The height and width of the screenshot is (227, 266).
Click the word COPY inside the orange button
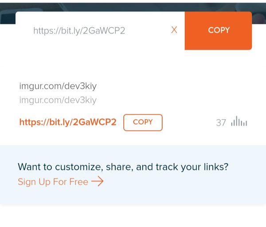coord(219,30)
